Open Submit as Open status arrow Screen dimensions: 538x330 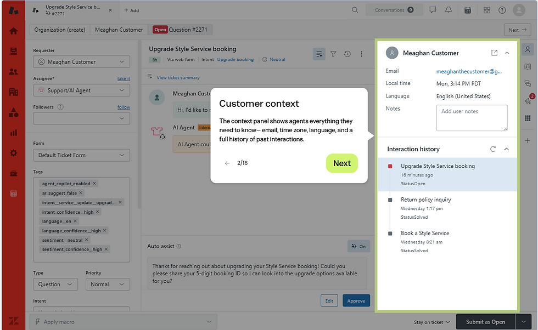click(524, 322)
